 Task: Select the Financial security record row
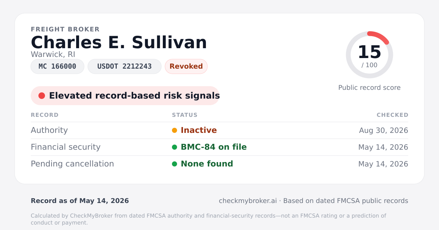pyautogui.click(x=219, y=147)
